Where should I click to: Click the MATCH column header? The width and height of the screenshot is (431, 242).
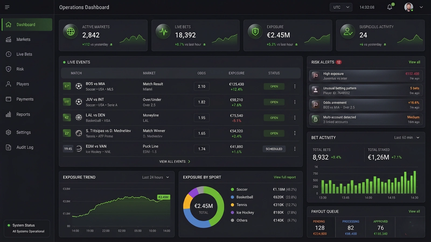pos(76,73)
